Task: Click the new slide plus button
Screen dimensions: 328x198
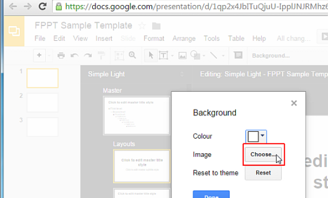Action: (x=39, y=55)
